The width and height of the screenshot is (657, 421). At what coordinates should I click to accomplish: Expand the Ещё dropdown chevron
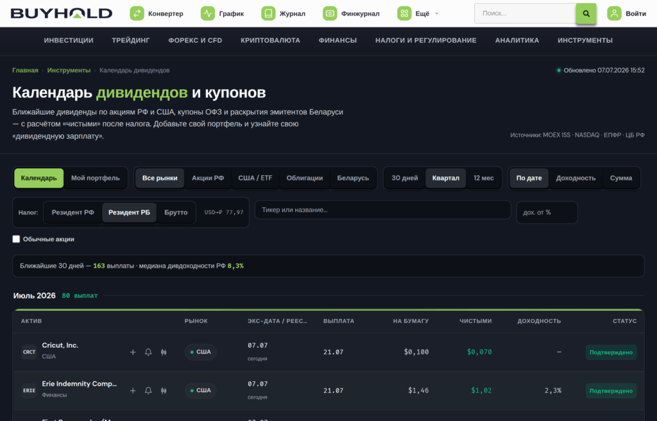pos(436,13)
